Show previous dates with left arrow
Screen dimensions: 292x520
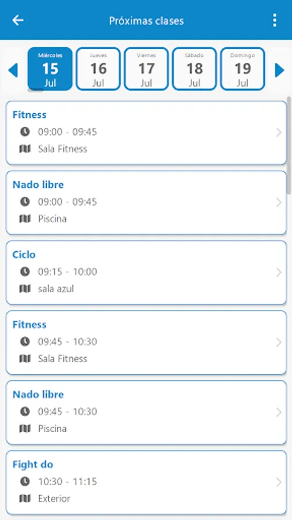coord(13,70)
